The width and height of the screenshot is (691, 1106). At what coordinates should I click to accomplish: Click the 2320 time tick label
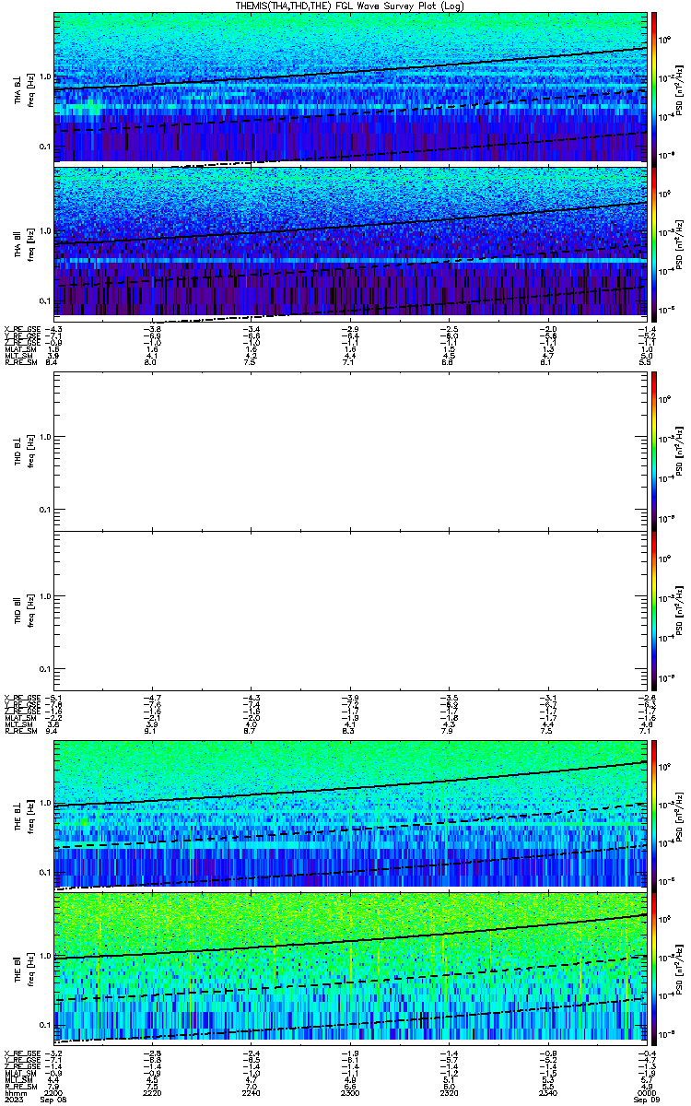click(x=449, y=1092)
